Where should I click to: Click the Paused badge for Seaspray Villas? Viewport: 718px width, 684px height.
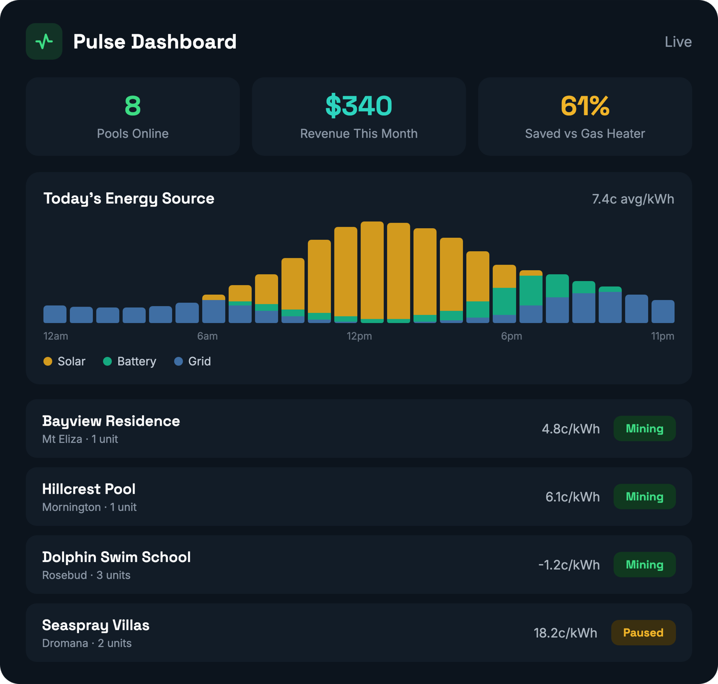pyautogui.click(x=643, y=633)
